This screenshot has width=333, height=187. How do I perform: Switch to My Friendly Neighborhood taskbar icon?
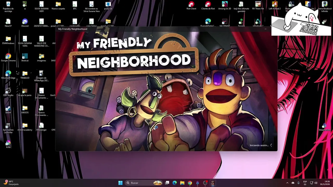click(213, 183)
